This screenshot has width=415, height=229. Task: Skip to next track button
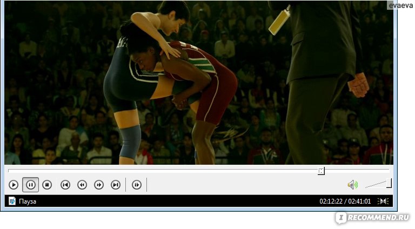tap(116, 185)
